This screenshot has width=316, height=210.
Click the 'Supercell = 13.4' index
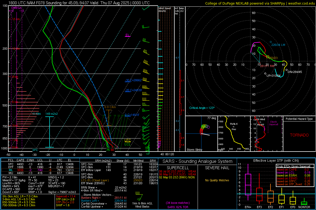66,196
